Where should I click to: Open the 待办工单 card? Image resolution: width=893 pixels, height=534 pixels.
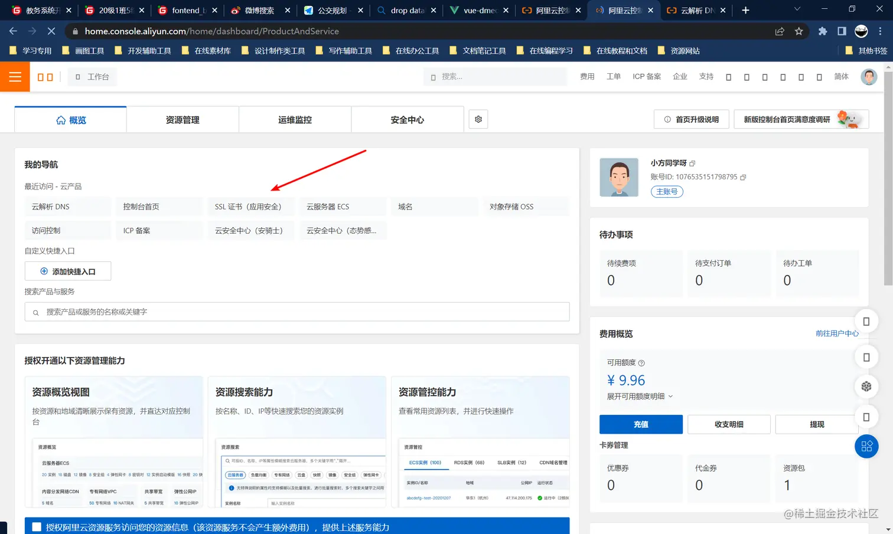coord(817,273)
